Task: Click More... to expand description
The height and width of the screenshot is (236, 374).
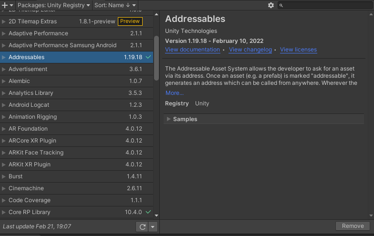Action: coord(175,93)
